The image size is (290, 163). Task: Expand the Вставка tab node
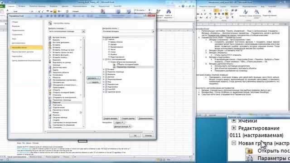pyautogui.click(x=104, y=69)
